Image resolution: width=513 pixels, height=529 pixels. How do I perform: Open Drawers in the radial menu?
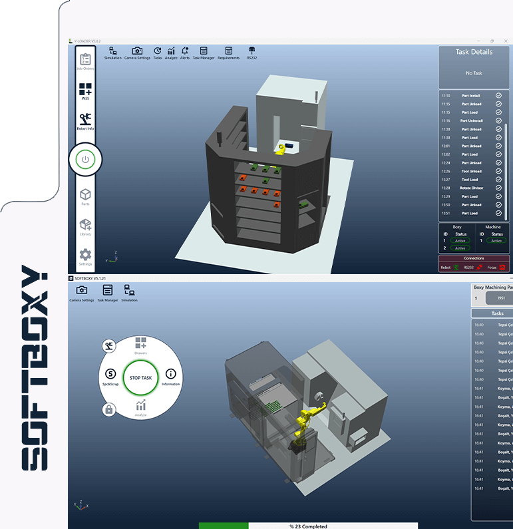pos(140,344)
